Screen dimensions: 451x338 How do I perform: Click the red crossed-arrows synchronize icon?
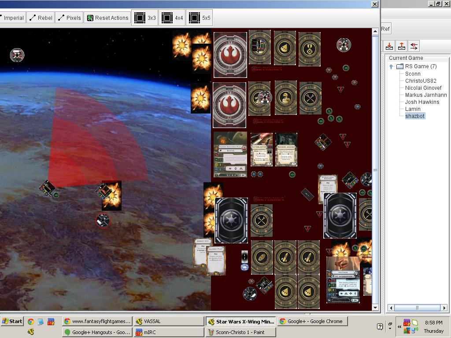[x=414, y=46]
